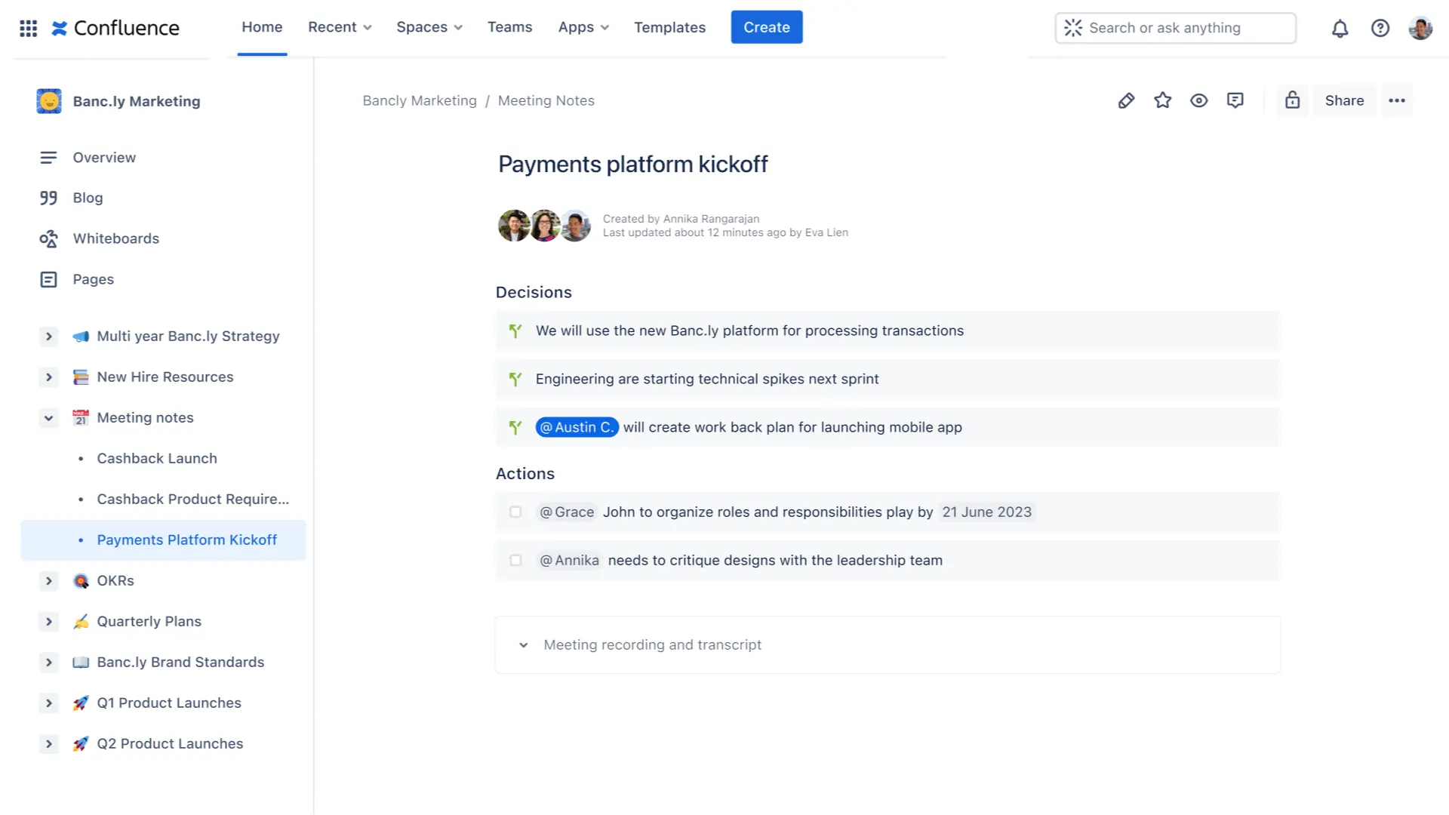Click the blue Create button
This screenshot has width=1449, height=815.
[x=766, y=27]
